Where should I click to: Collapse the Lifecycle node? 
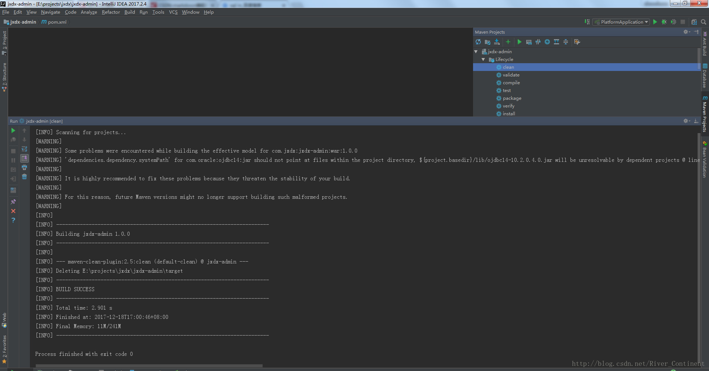483,59
